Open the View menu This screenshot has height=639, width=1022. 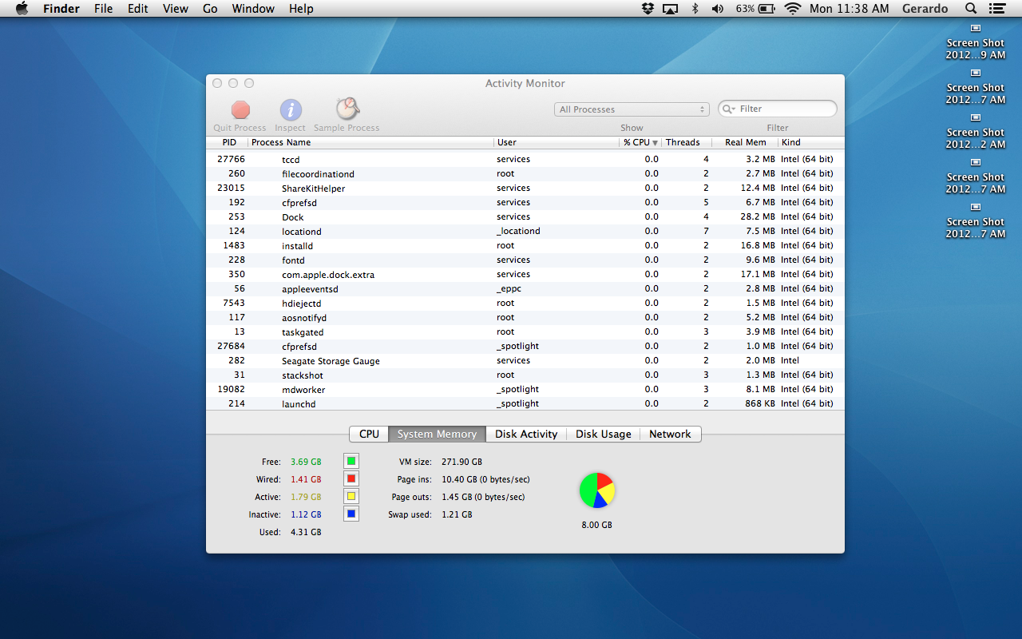175,9
